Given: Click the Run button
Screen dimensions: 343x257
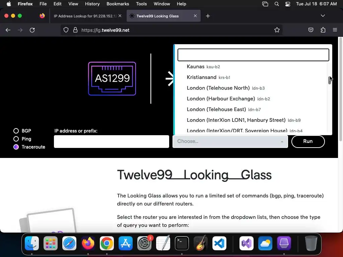Looking at the screenshot, I should (x=308, y=142).
